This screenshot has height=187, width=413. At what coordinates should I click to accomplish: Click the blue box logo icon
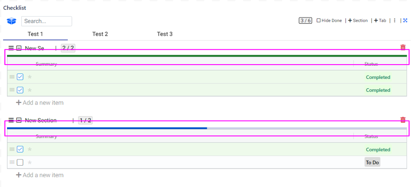coord(11,21)
